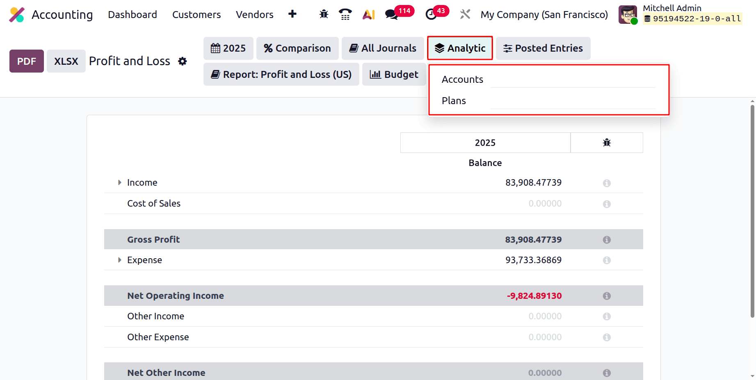Viewport: 756px width, 380px height.
Task: Open the Analytic filter dropdown
Action: coord(460,48)
